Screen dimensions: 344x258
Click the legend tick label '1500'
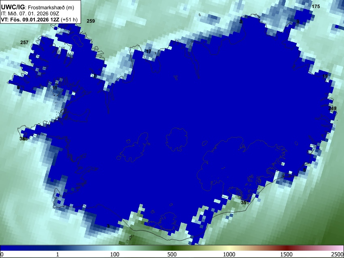[287, 254]
